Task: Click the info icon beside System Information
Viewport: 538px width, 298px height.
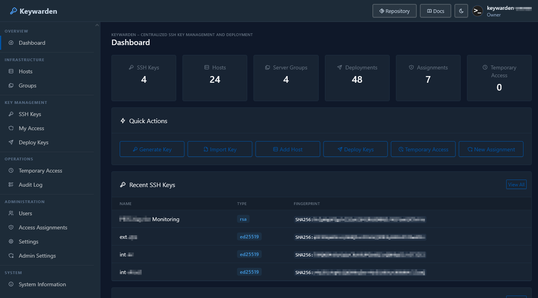Action: click(x=11, y=284)
